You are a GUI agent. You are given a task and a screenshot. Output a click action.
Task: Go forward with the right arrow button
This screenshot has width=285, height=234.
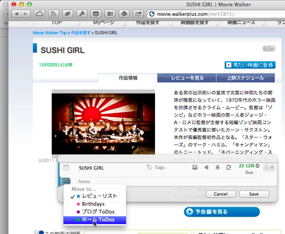[26, 14]
